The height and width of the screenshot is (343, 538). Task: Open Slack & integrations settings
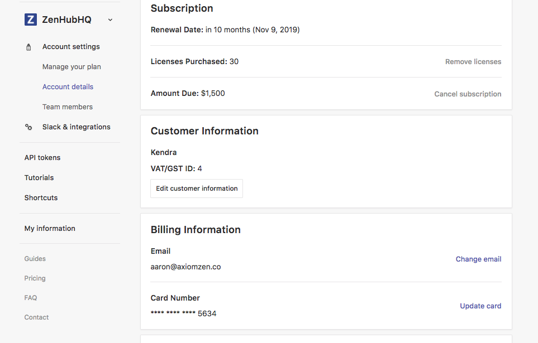pos(76,127)
